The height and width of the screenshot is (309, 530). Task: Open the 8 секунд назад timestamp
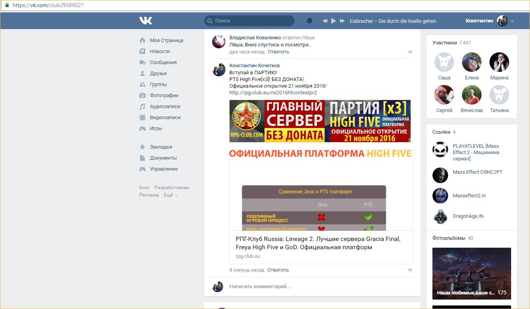pyautogui.click(x=247, y=270)
